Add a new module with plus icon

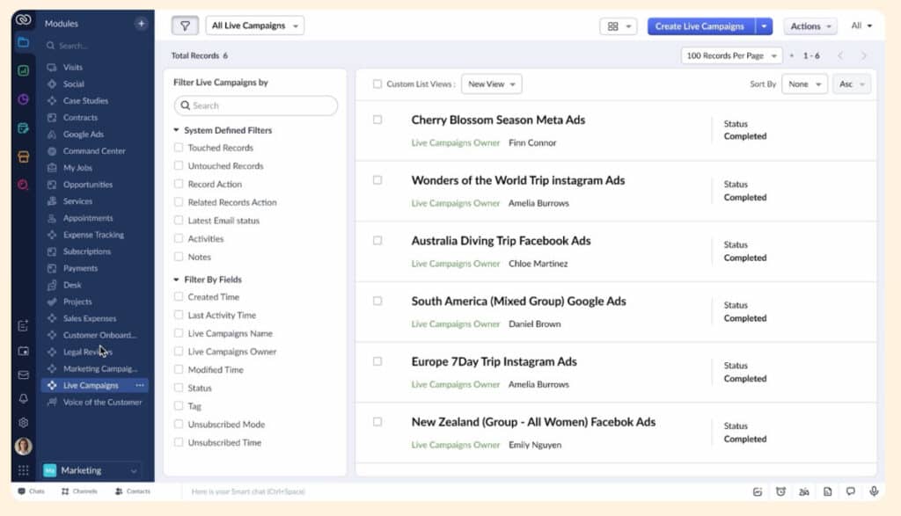[x=141, y=24]
